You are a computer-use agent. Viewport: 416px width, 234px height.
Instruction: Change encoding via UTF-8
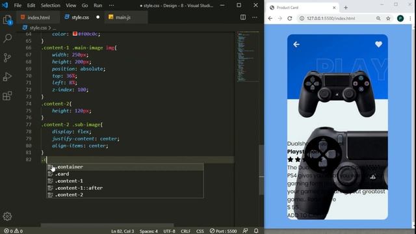169,231
